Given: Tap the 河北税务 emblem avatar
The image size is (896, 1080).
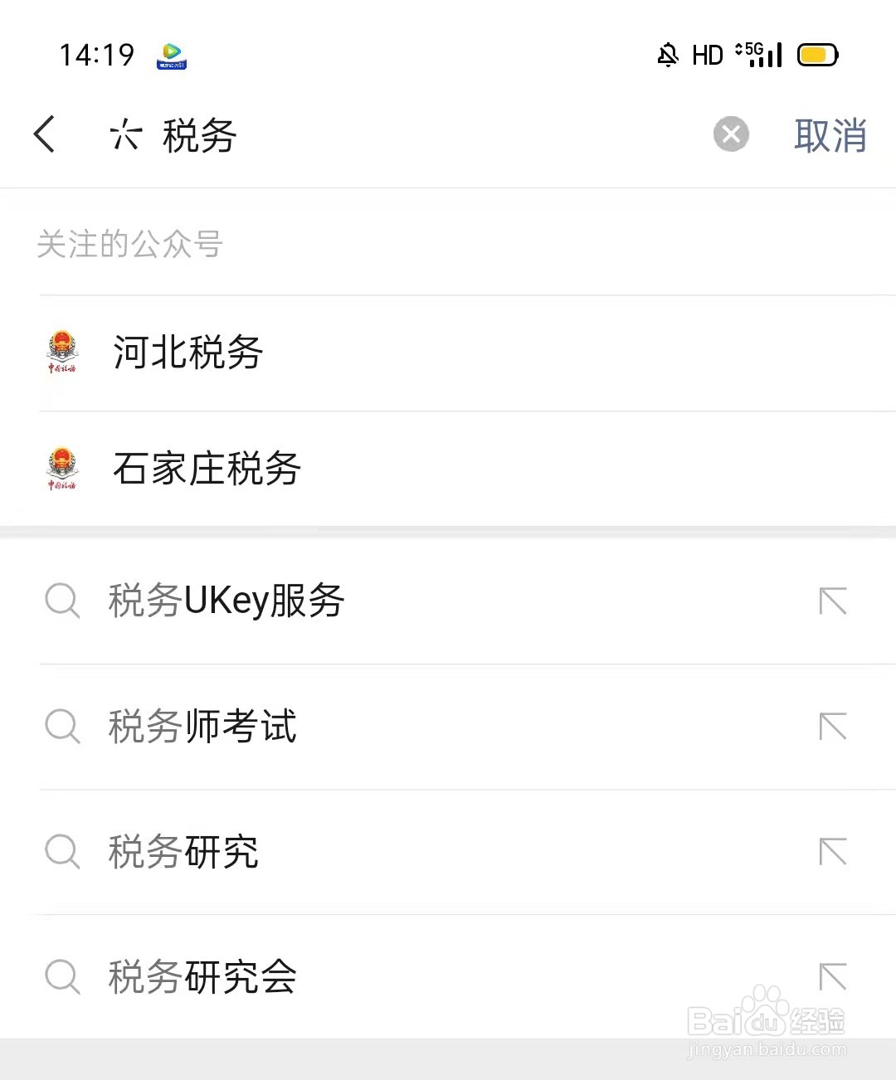Looking at the screenshot, I should pyautogui.click(x=61, y=353).
